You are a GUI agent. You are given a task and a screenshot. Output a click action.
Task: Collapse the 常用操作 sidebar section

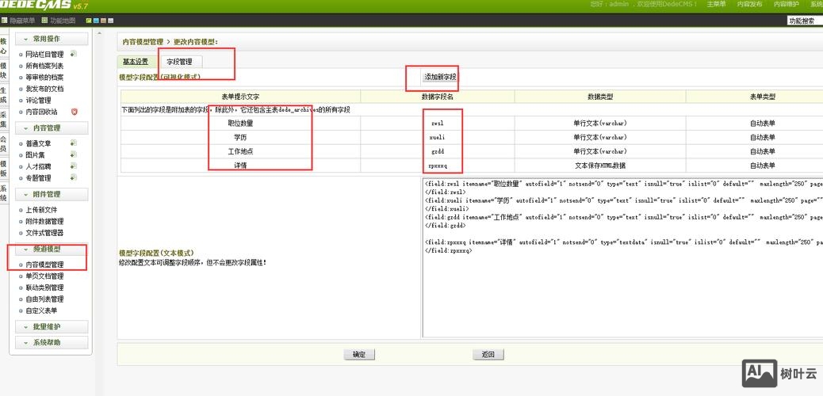click(52, 39)
